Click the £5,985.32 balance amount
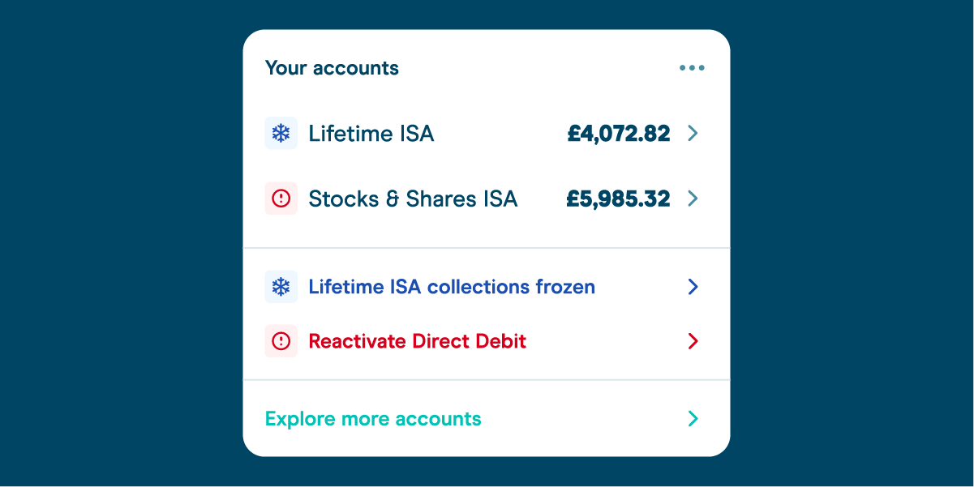Viewport: 974px width, 487px height. pyautogui.click(x=619, y=199)
